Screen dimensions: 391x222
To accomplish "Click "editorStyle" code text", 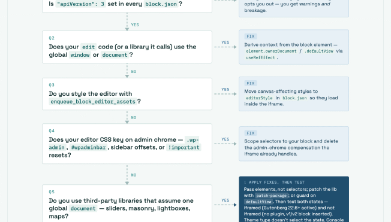I will point(259,98).
